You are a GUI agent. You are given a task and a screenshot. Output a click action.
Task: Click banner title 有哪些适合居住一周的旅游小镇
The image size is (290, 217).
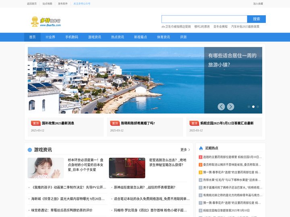tap(232, 60)
